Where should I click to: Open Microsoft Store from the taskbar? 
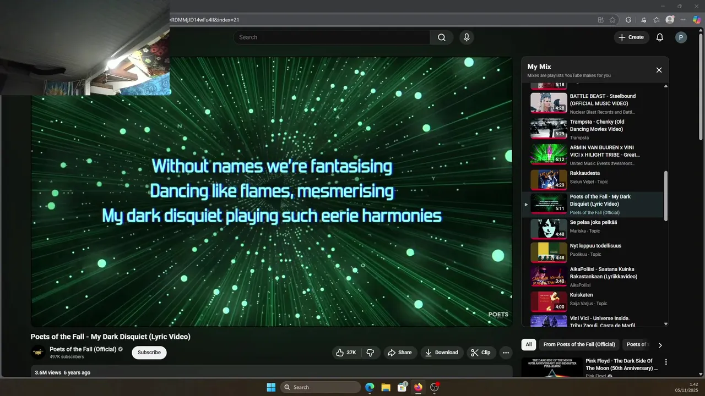[x=402, y=387]
